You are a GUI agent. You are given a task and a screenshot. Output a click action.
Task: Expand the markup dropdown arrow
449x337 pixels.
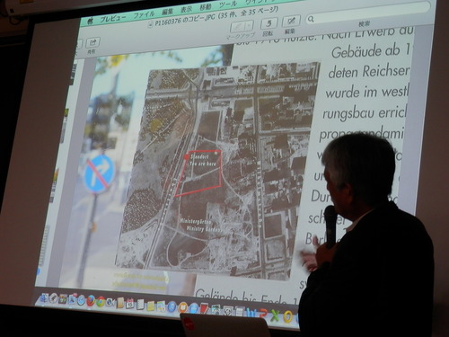point(250,25)
